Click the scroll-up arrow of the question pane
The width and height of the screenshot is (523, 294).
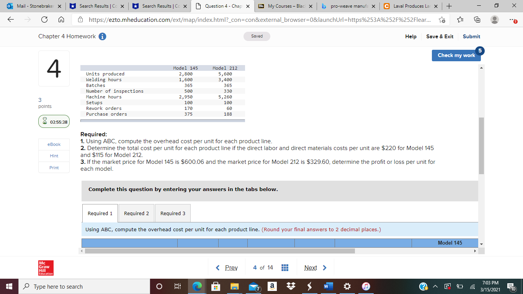coord(481,68)
